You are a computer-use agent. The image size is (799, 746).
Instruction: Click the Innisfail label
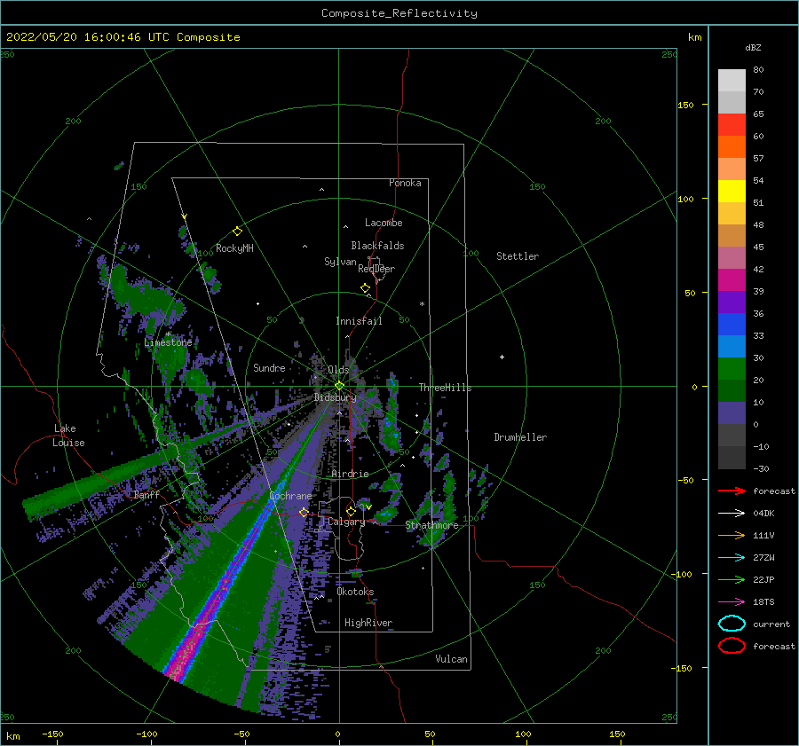coord(359,321)
